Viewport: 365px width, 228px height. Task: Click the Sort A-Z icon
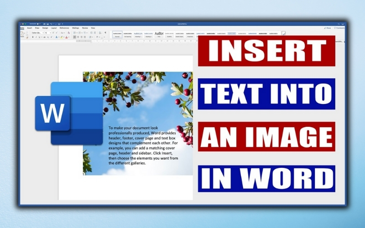click(x=100, y=33)
